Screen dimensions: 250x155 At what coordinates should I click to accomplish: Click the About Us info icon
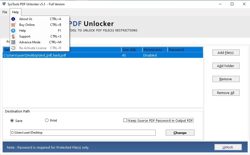[x=13, y=19]
